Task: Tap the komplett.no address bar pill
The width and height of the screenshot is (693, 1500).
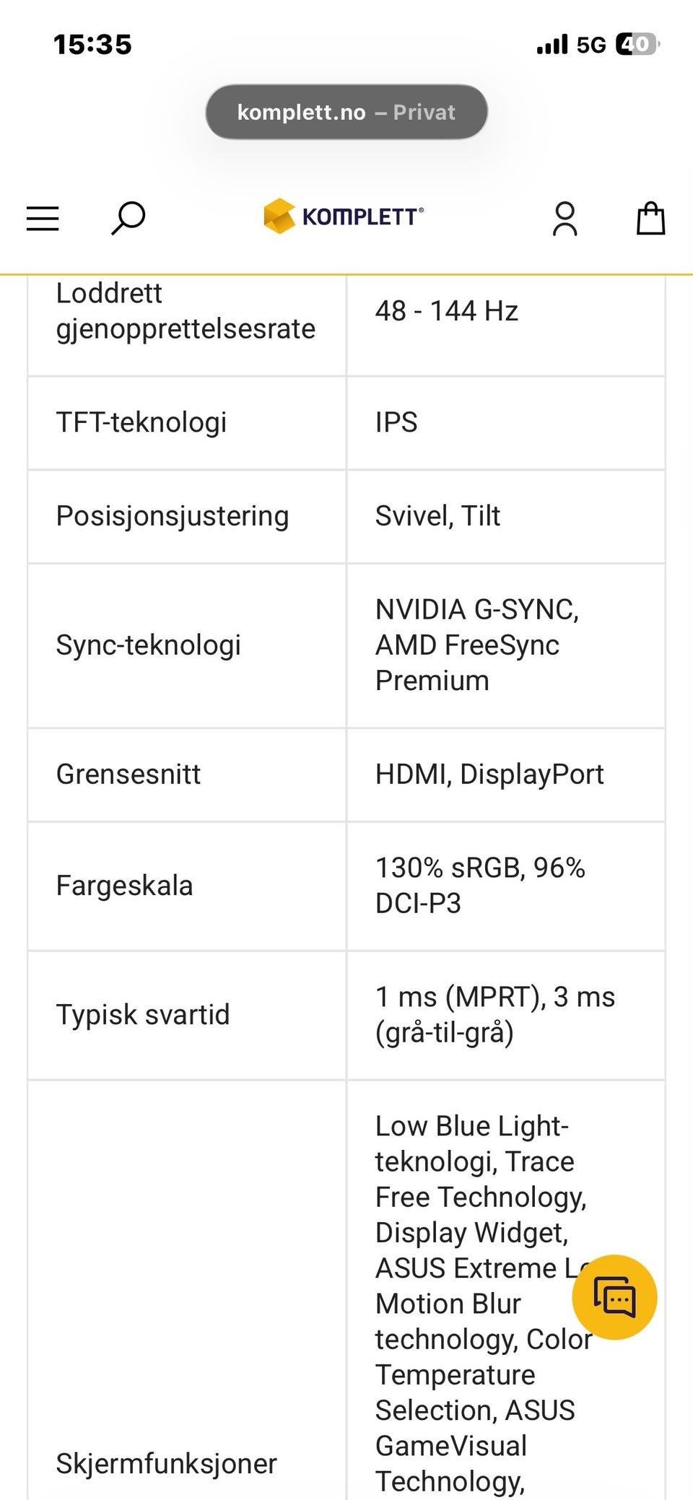Action: [x=346, y=112]
